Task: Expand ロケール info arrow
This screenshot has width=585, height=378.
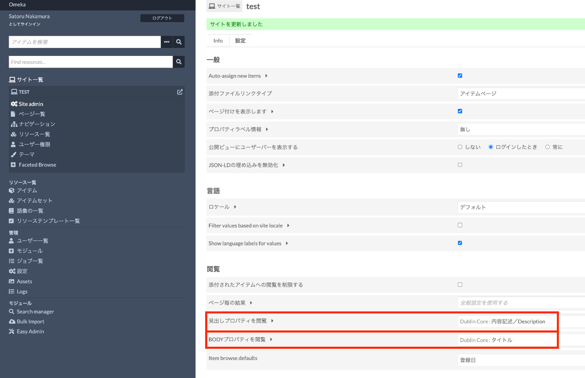Action: (x=235, y=207)
